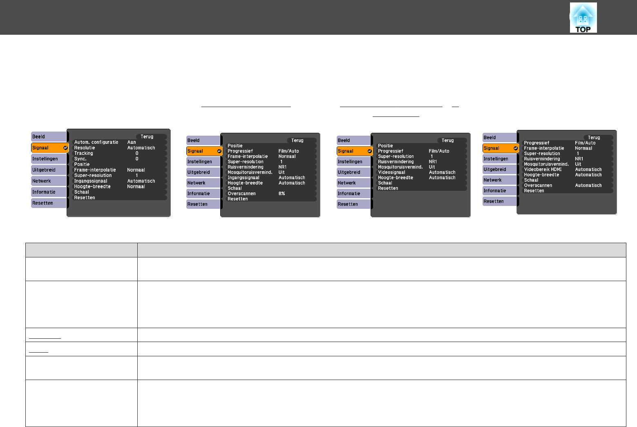Screen dimensions: 637x427
Task: Open Informatie tab in the menu containing Tracking
Action: pos(49,192)
